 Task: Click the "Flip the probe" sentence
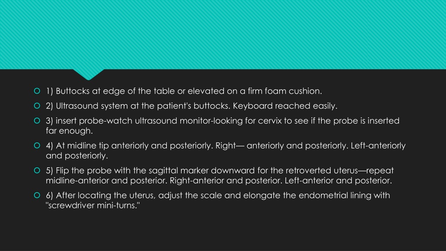(x=220, y=170)
